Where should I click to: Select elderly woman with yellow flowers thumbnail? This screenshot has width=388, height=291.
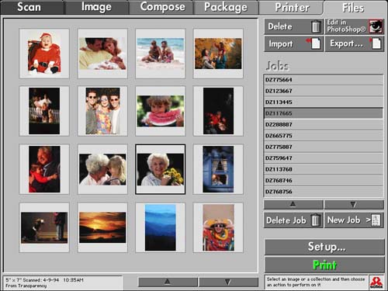pyautogui.click(x=161, y=169)
